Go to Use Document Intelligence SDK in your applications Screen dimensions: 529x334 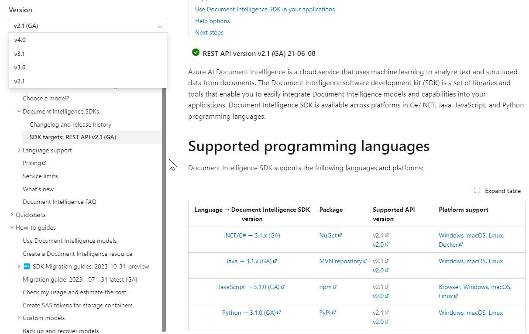265,9
